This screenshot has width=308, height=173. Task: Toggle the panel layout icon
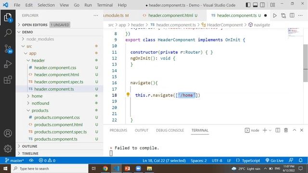pos(255,5)
